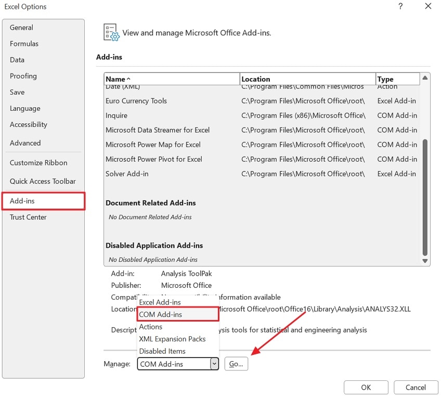Image resolution: width=442 pixels, height=397 pixels.
Task: Click the Go button next to Manage
Action: point(236,364)
